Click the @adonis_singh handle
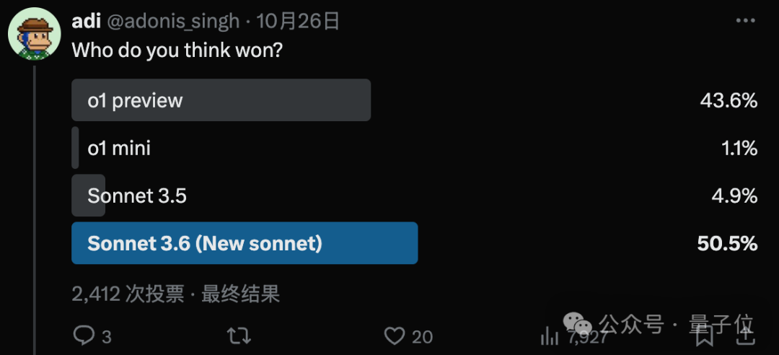The height and width of the screenshot is (355, 779). click(173, 21)
